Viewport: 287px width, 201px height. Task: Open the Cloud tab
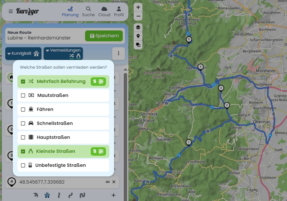point(104,11)
